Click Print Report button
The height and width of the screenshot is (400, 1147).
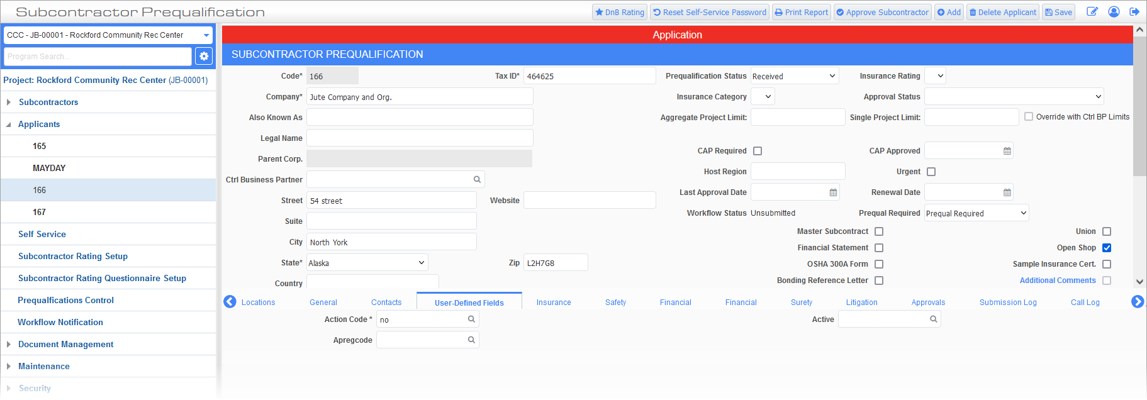pyautogui.click(x=802, y=12)
